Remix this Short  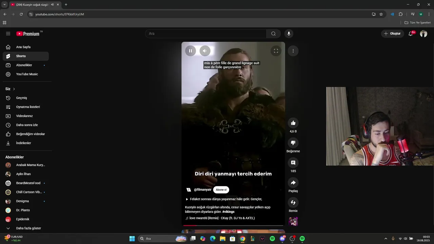coord(293,202)
